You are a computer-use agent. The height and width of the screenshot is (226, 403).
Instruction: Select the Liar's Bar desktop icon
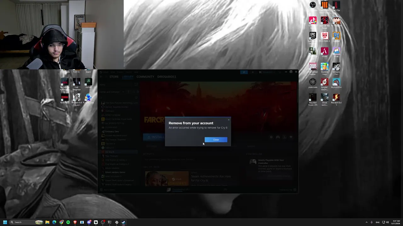pos(336,6)
